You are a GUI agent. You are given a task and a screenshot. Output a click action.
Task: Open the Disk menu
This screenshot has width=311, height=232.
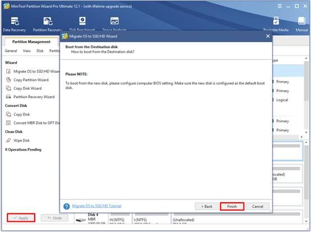(40, 51)
